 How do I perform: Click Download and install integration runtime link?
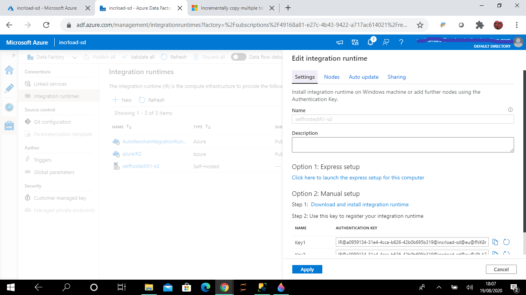[x=360, y=204]
